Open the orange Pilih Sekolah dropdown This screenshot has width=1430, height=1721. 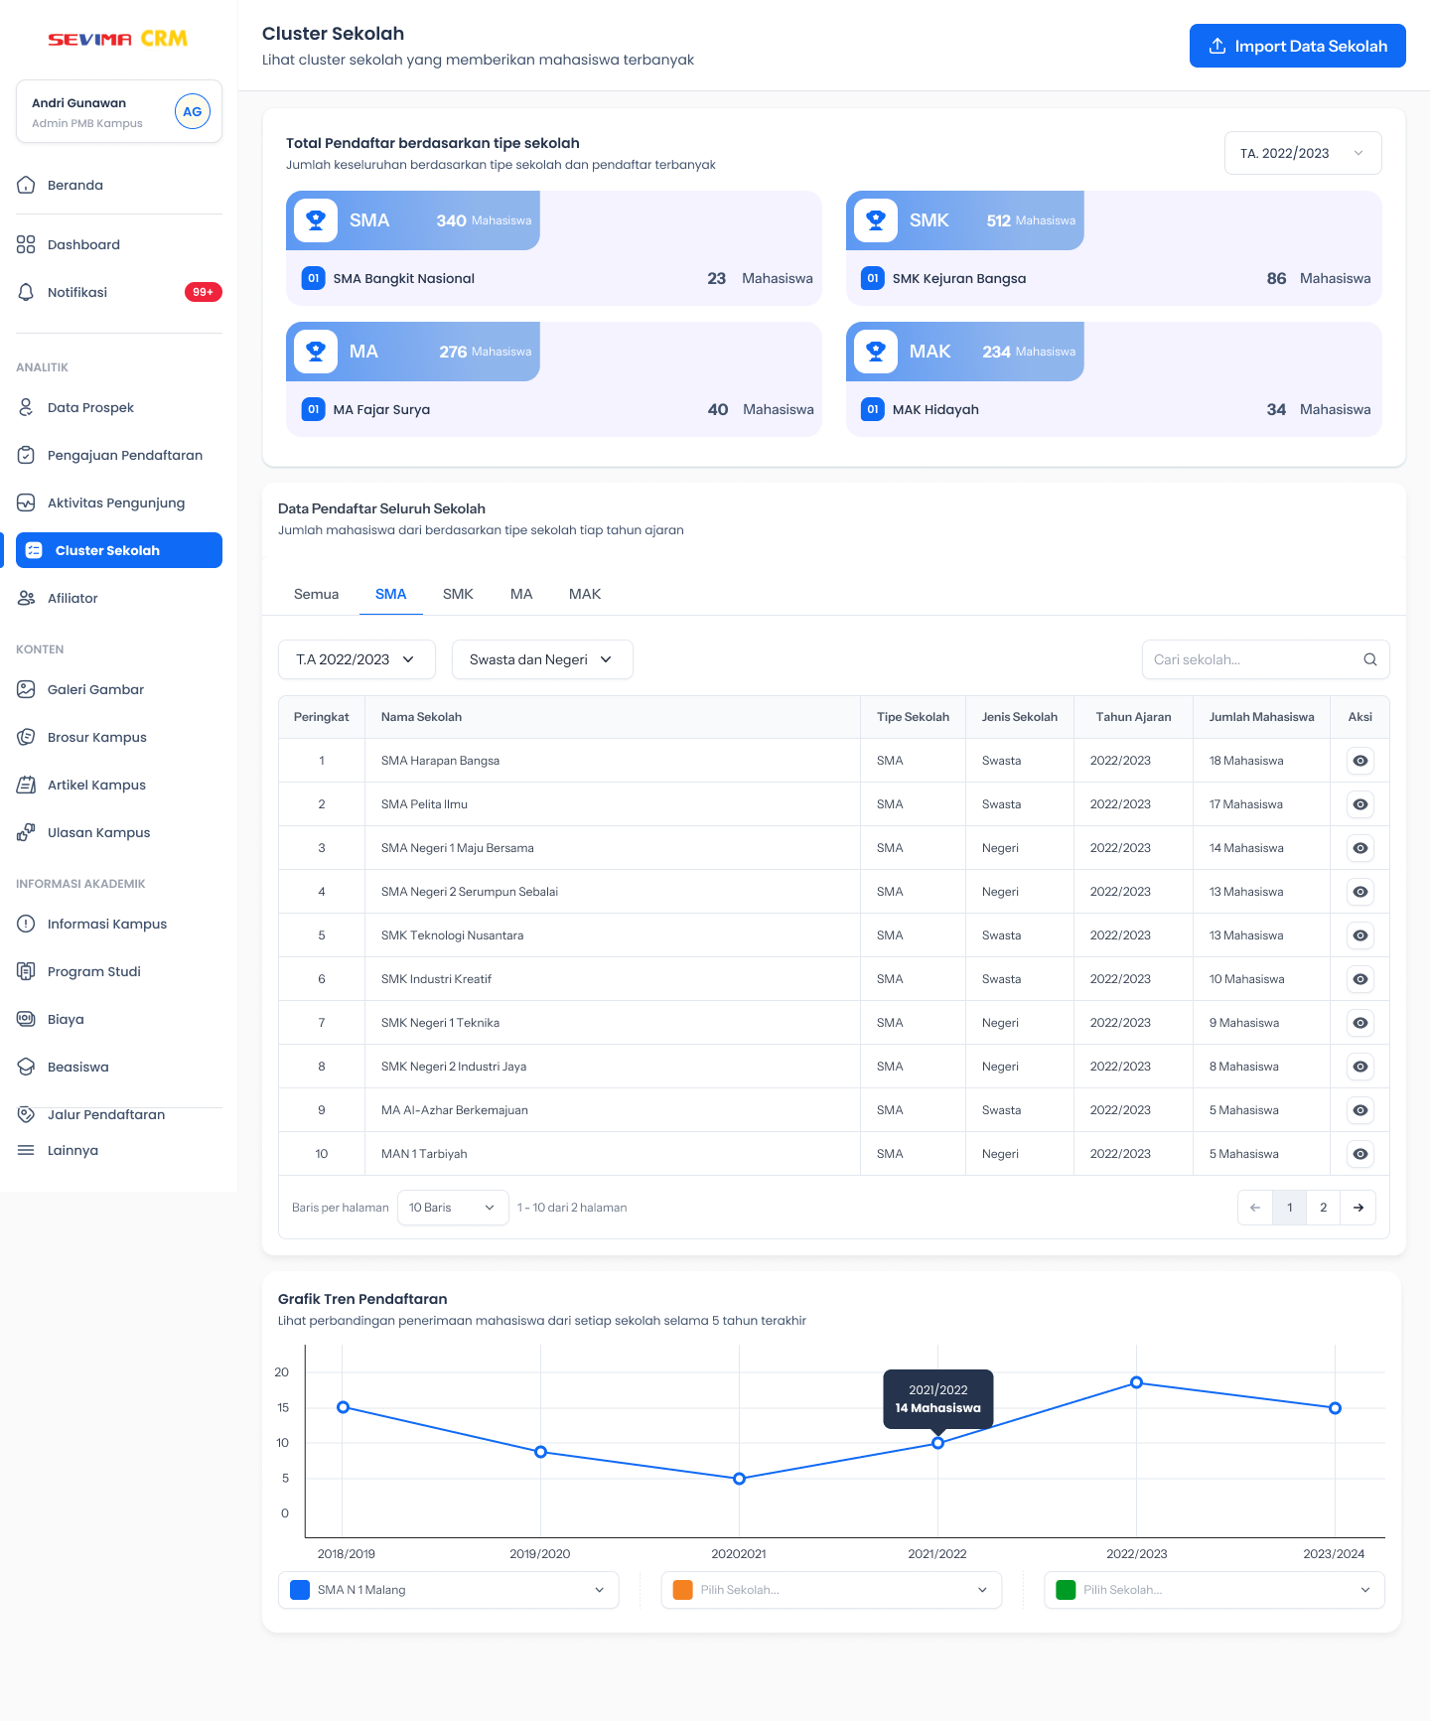(831, 1590)
